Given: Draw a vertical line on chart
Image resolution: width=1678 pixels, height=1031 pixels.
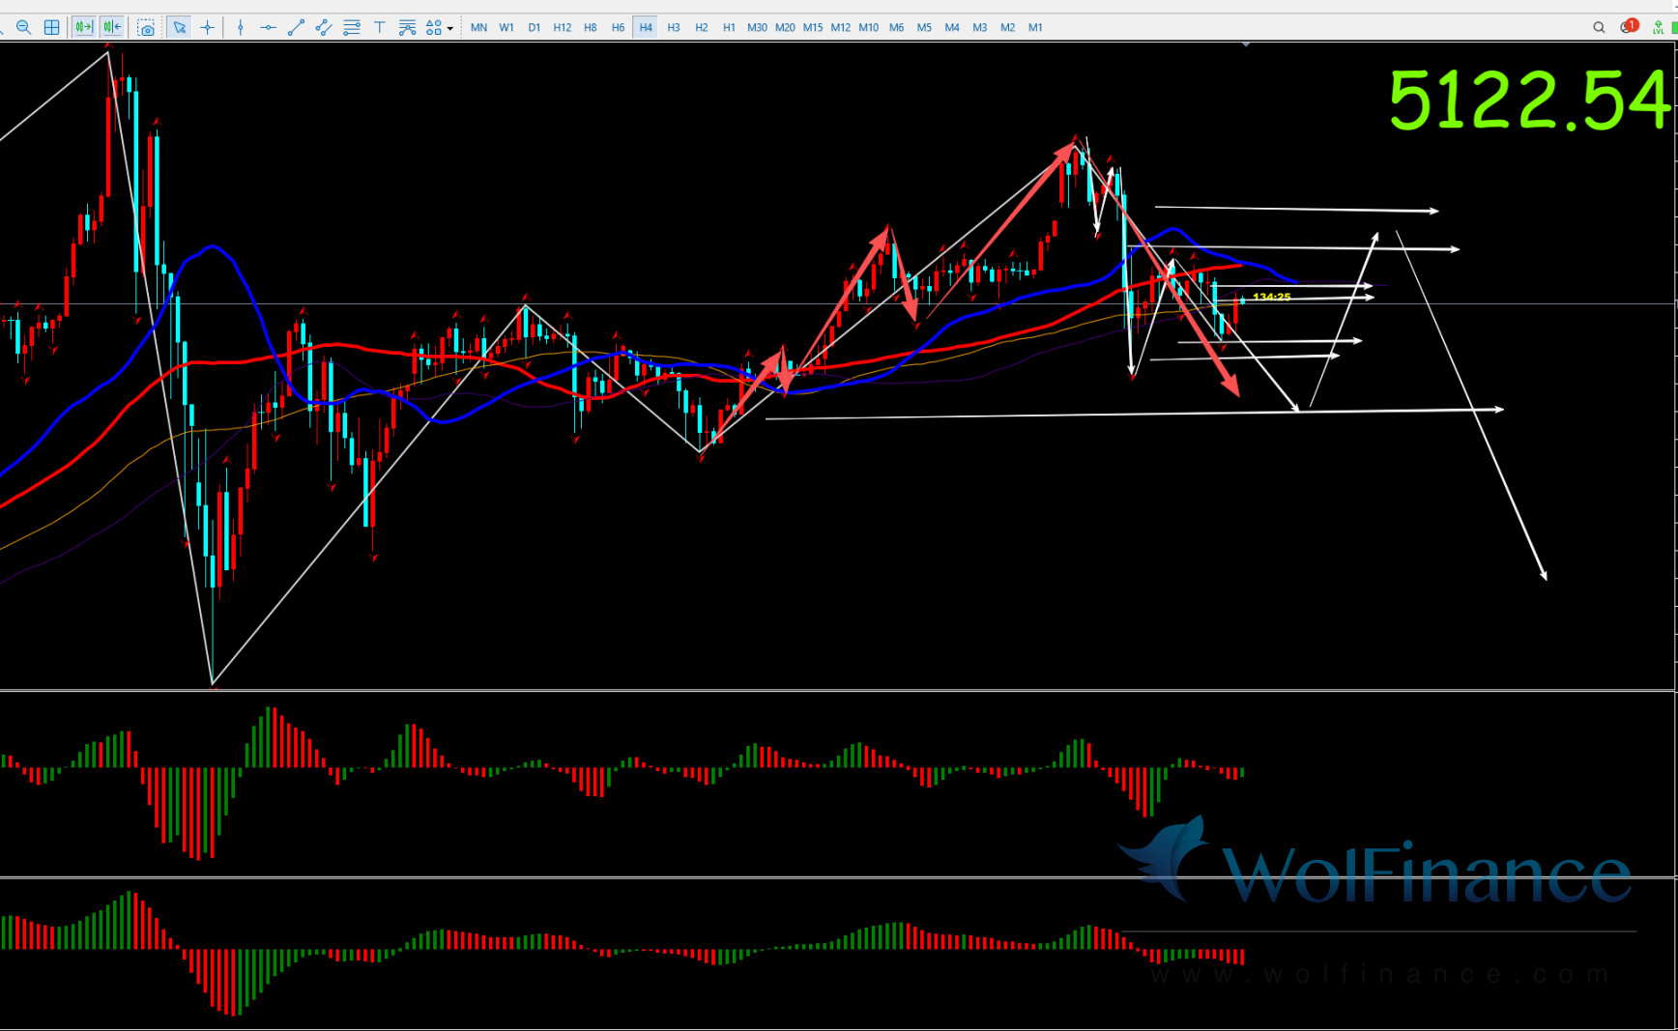Looking at the screenshot, I should click(241, 27).
